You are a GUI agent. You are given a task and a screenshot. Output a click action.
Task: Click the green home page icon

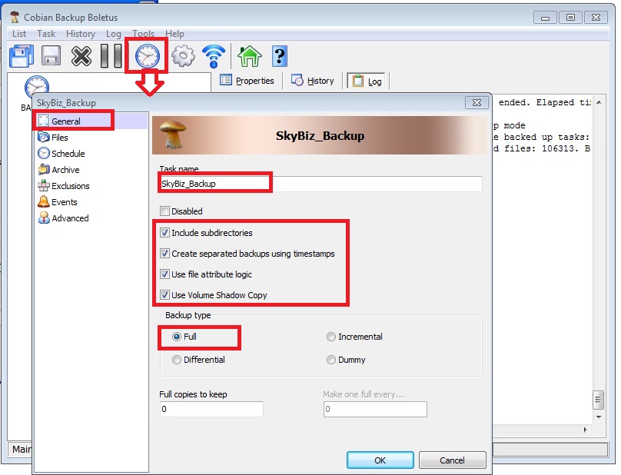tap(249, 56)
